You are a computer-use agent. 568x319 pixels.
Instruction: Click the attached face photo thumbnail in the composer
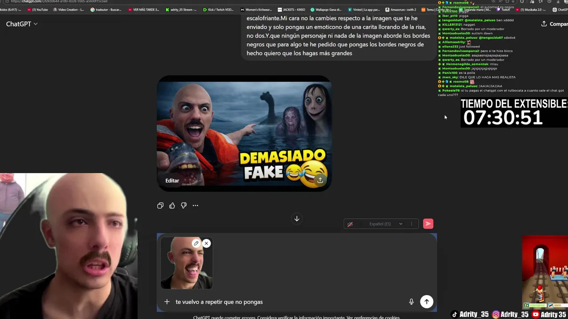pos(186,263)
